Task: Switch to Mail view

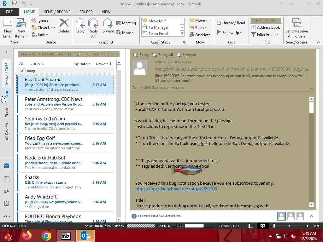Action: click(7, 166)
